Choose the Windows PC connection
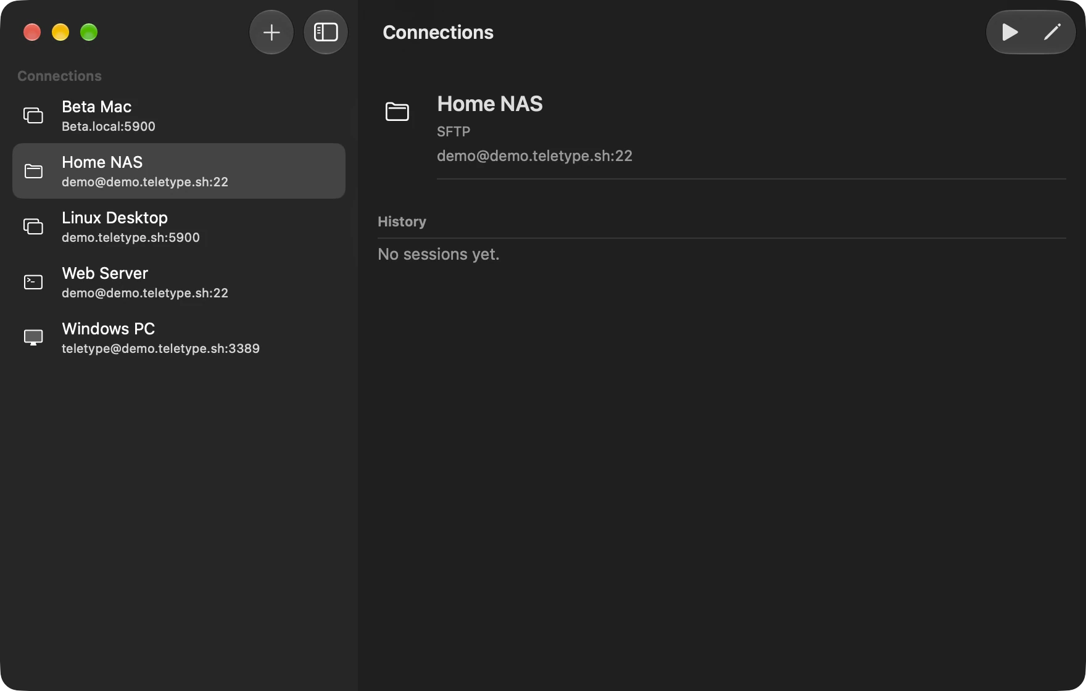The width and height of the screenshot is (1086, 691). click(x=179, y=337)
